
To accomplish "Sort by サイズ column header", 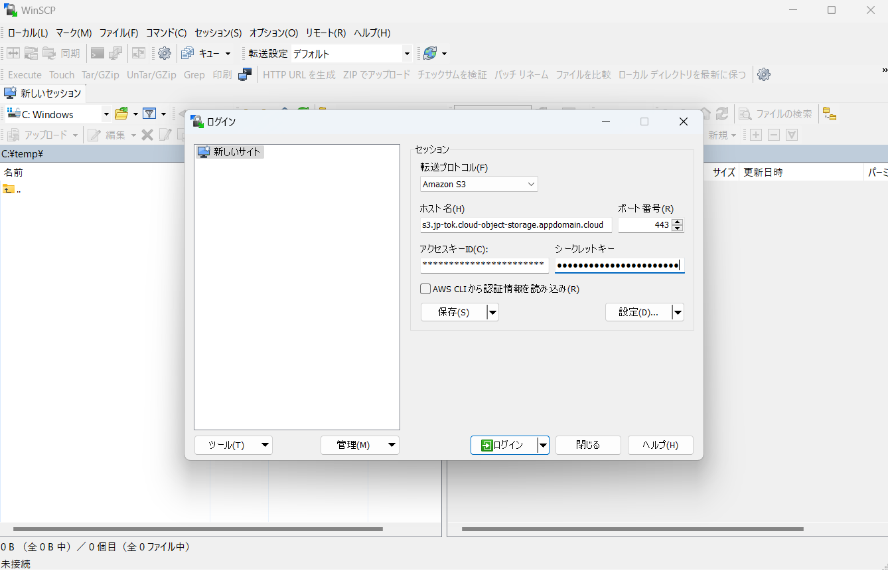I will 724,173.
